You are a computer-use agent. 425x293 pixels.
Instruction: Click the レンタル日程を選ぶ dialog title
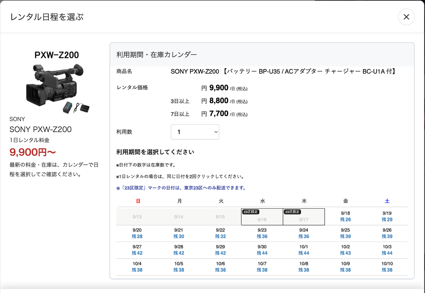pos(47,17)
